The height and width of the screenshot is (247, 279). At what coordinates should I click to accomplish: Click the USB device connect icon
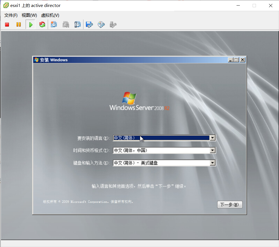pos(113,24)
